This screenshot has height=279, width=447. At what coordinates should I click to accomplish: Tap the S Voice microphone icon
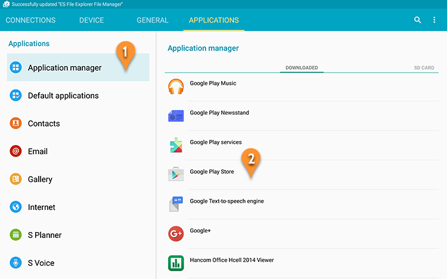point(15,262)
